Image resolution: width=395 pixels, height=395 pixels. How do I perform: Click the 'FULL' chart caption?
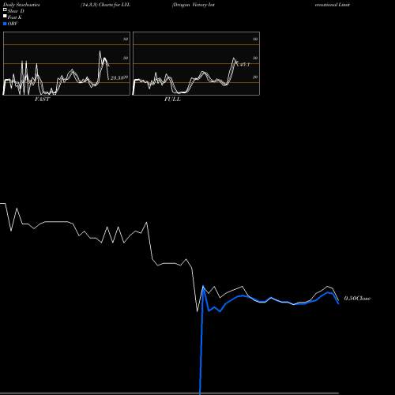[x=172, y=100]
